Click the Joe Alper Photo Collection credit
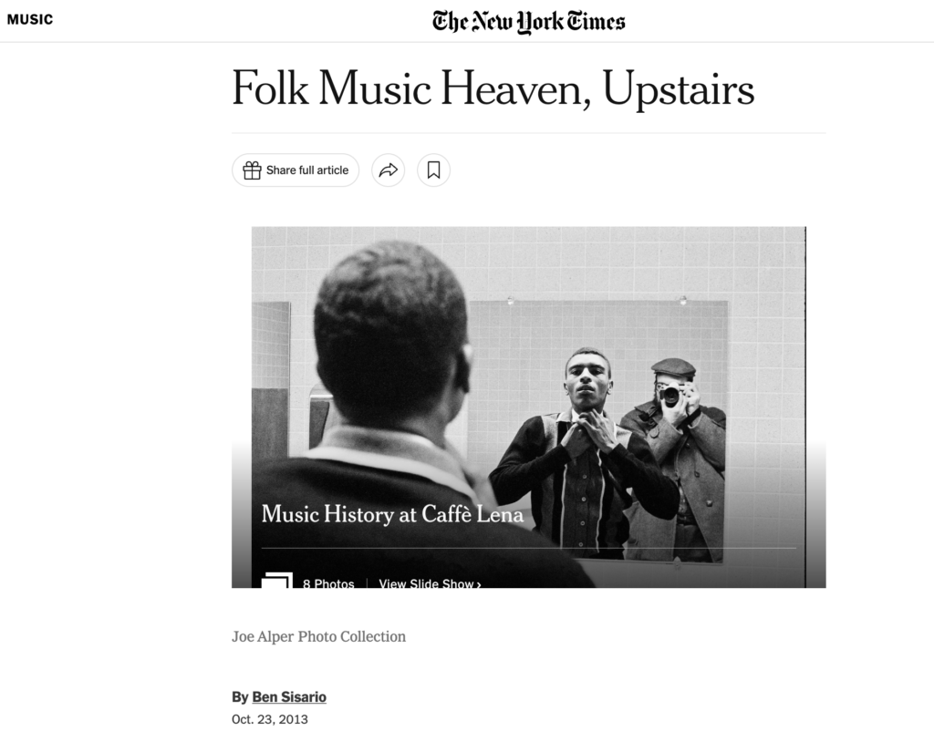The width and height of the screenshot is (934, 742). [318, 636]
